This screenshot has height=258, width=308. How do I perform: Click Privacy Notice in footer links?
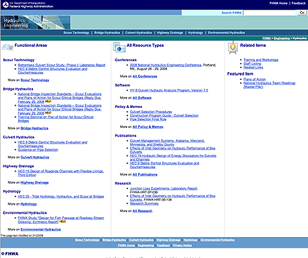[182, 246]
